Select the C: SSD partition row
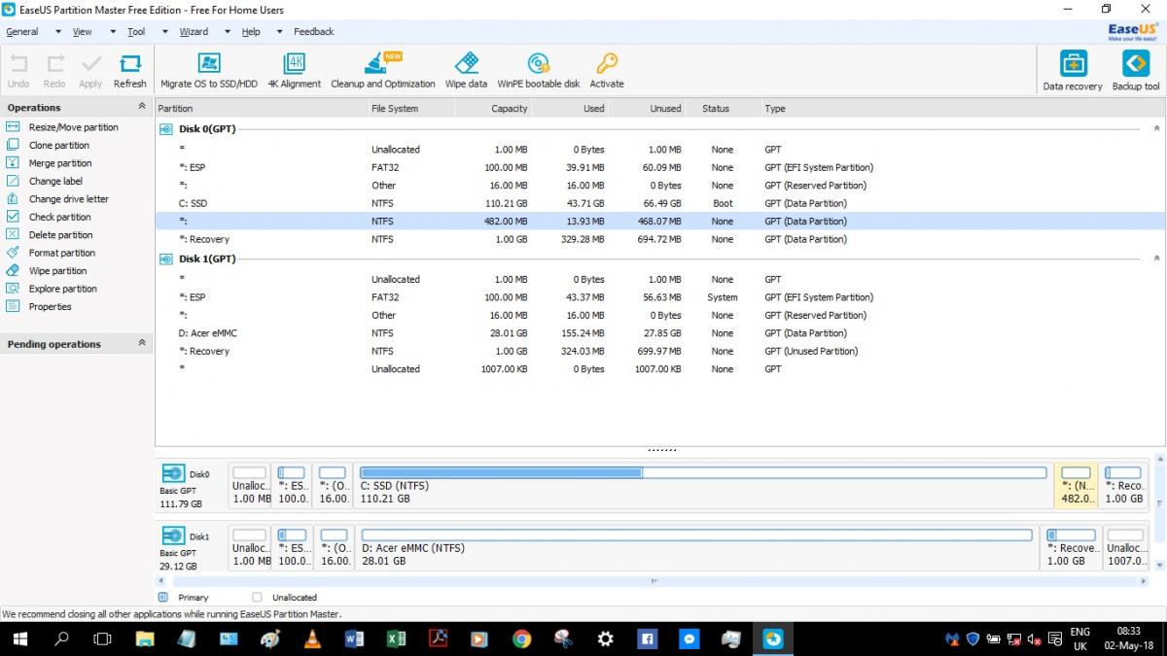This screenshot has height=656, width=1167. pos(660,204)
